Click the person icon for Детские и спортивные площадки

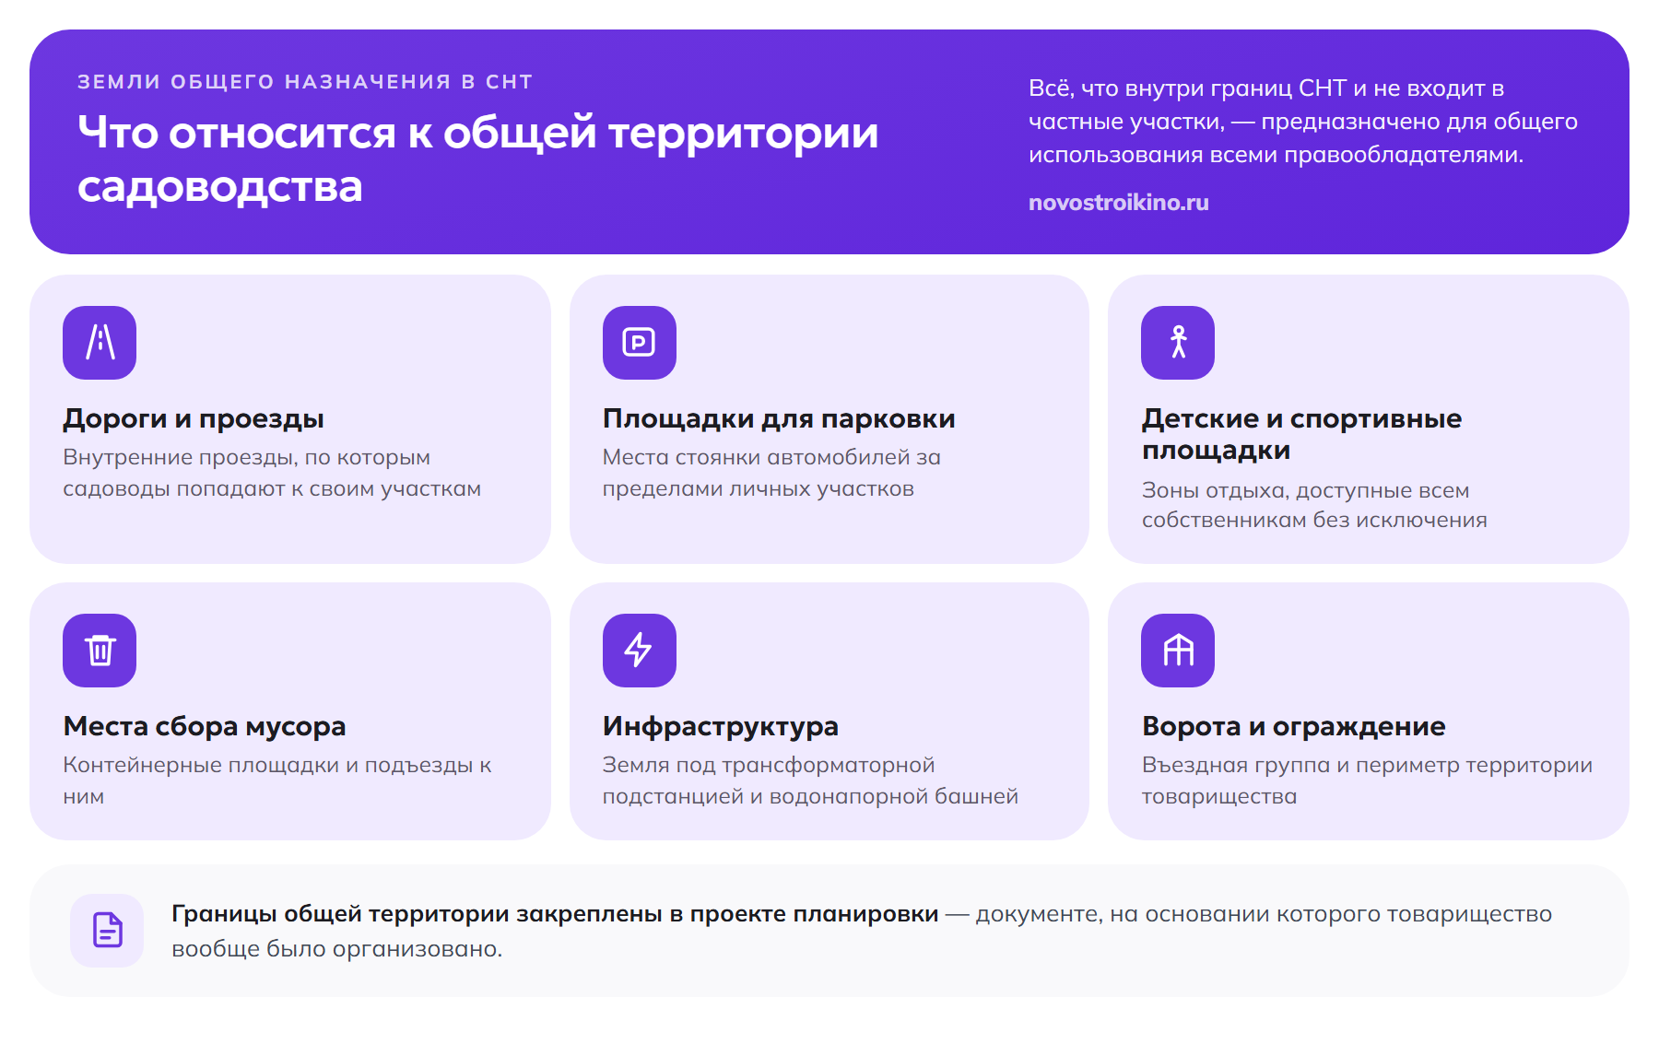1178,343
